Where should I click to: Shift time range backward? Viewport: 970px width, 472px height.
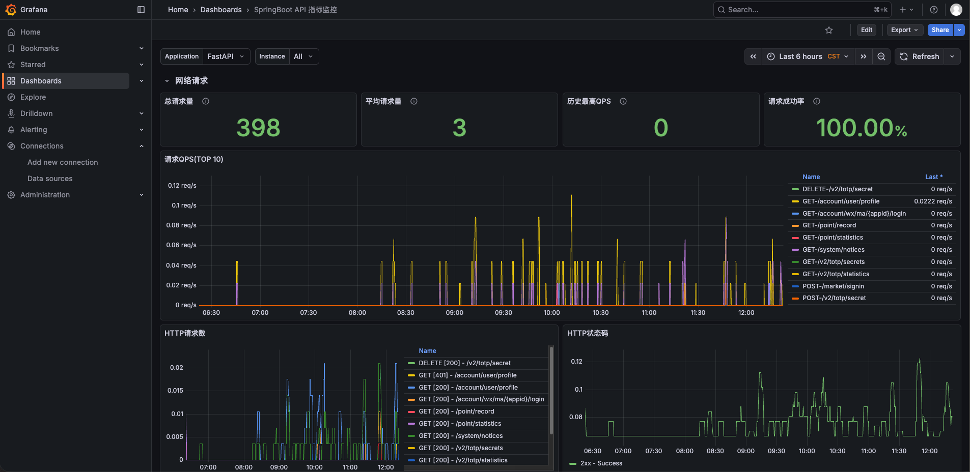753,56
